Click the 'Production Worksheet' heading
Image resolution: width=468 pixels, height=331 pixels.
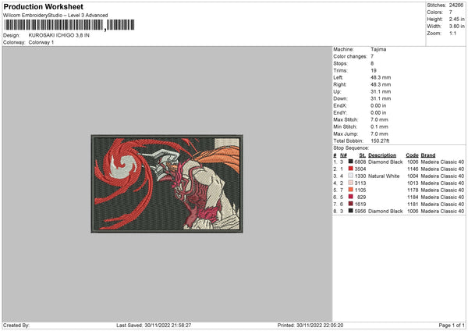[x=43, y=6]
